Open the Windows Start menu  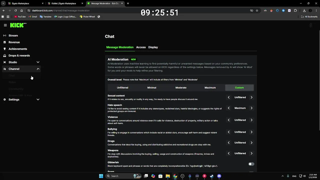point(101,176)
